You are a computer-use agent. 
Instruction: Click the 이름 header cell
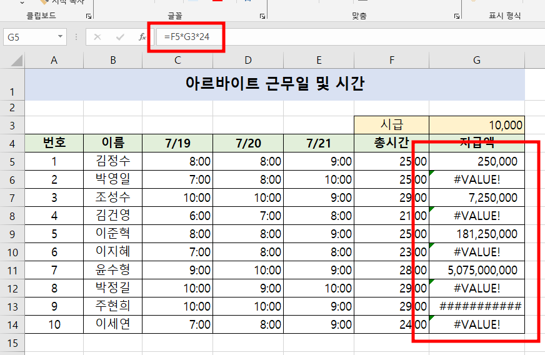coord(113,143)
